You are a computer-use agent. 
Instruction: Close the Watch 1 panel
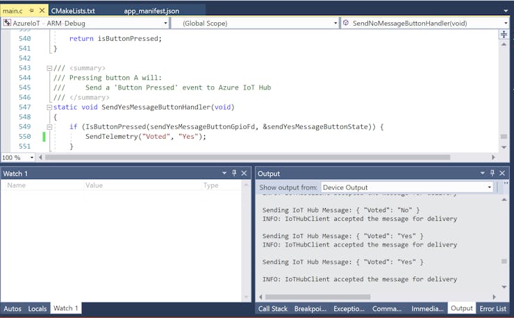tap(244, 173)
